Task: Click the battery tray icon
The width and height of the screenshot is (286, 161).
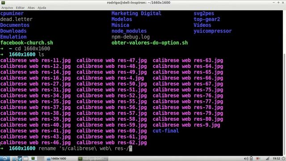Action: click(251, 158)
